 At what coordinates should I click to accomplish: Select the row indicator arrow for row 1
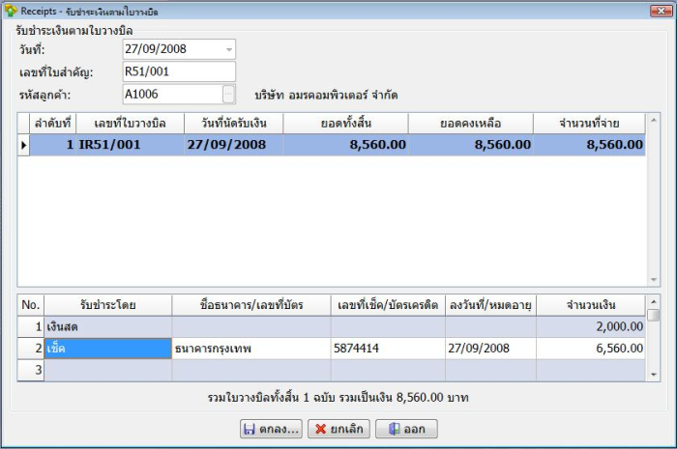click(x=24, y=145)
